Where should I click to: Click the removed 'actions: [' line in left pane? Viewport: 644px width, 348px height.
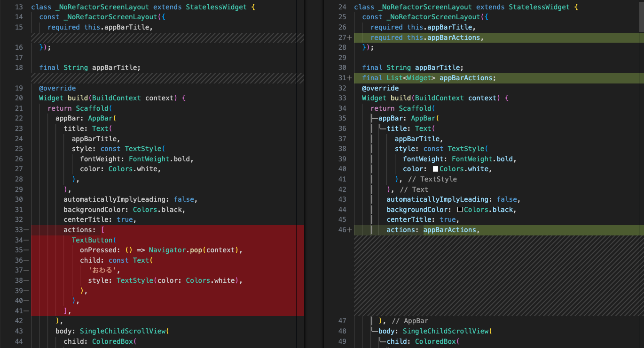(x=83, y=229)
